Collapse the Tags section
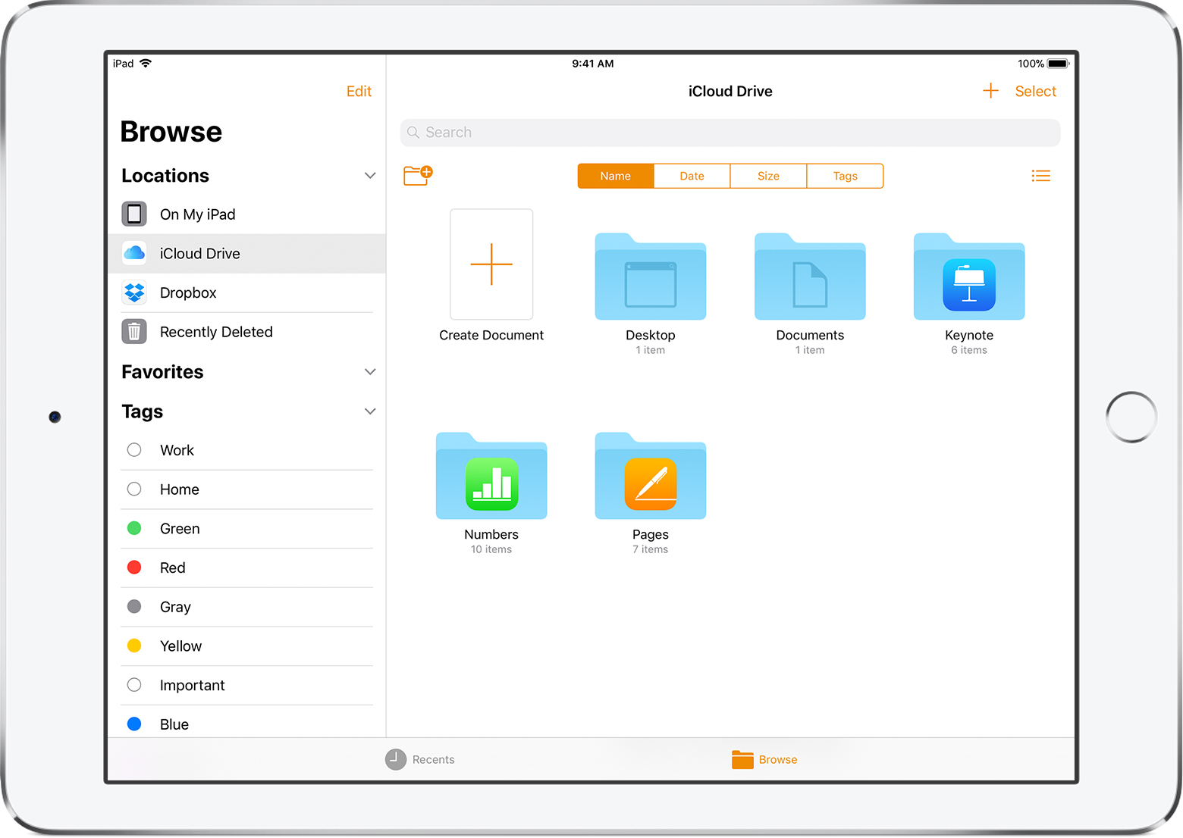The image size is (1183, 838). pos(371,411)
